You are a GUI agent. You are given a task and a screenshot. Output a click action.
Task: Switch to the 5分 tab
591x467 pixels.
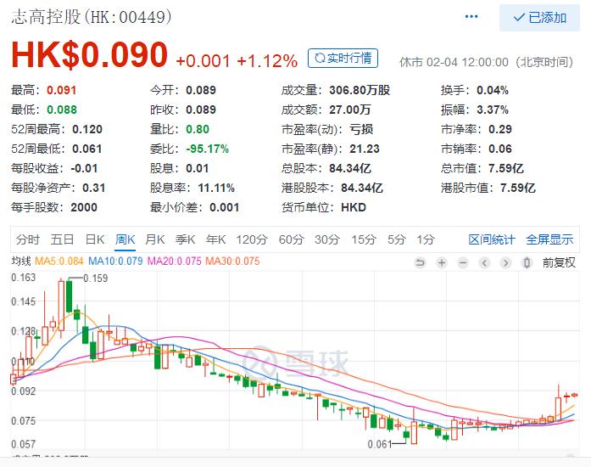[397, 239]
